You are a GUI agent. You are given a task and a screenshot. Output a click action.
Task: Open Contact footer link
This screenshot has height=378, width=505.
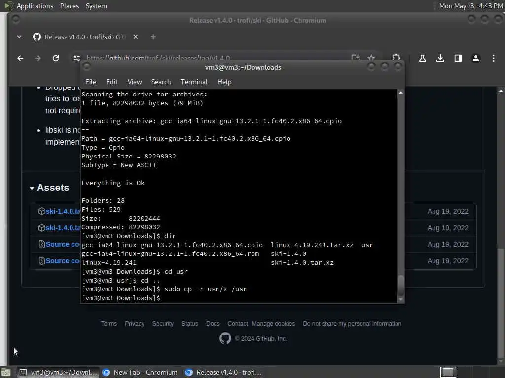click(x=238, y=324)
